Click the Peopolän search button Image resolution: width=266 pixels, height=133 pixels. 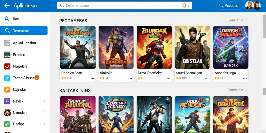pyautogui.click(x=229, y=6)
